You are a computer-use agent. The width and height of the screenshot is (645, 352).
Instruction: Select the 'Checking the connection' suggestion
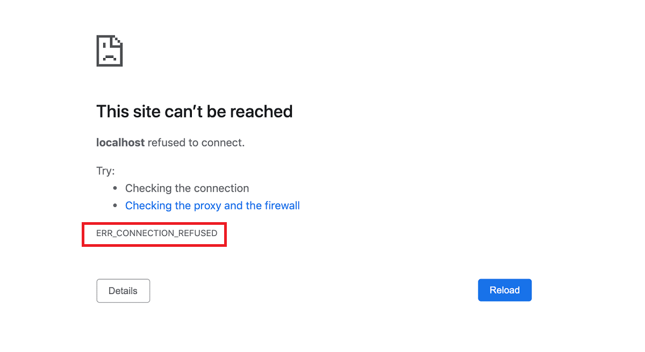(x=187, y=188)
